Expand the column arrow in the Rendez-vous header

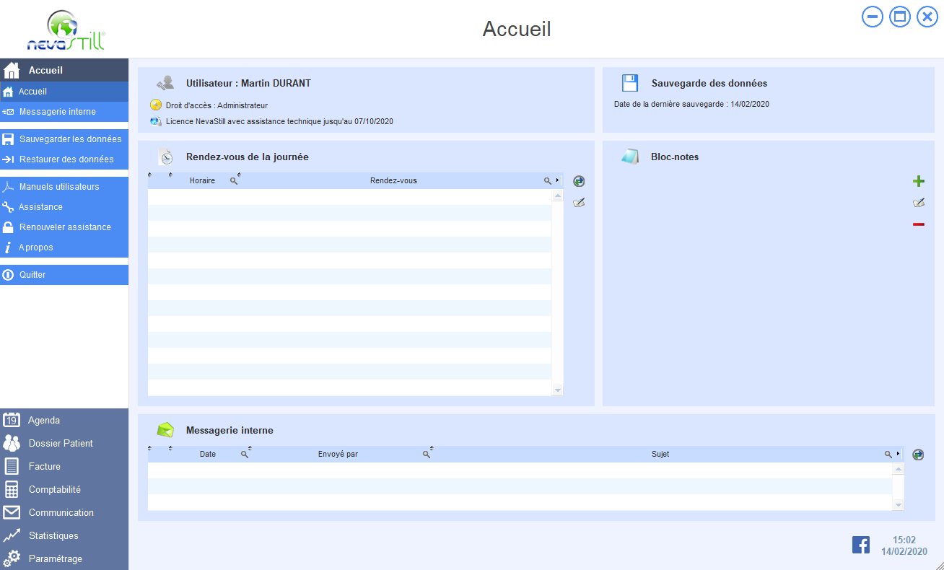(x=558, y=180)
